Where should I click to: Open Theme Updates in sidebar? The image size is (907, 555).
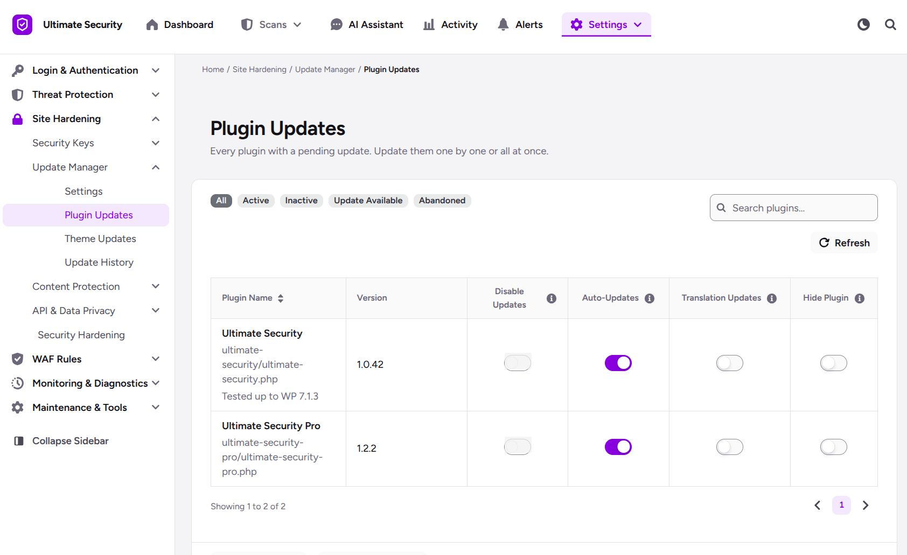pyautogui.click(x=100, y=239)
